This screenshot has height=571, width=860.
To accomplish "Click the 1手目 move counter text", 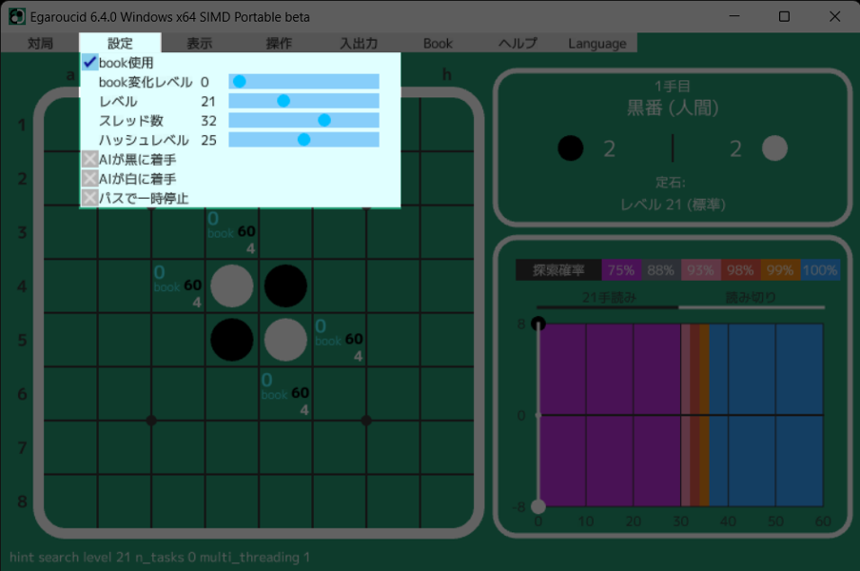I will coord(673,86).
